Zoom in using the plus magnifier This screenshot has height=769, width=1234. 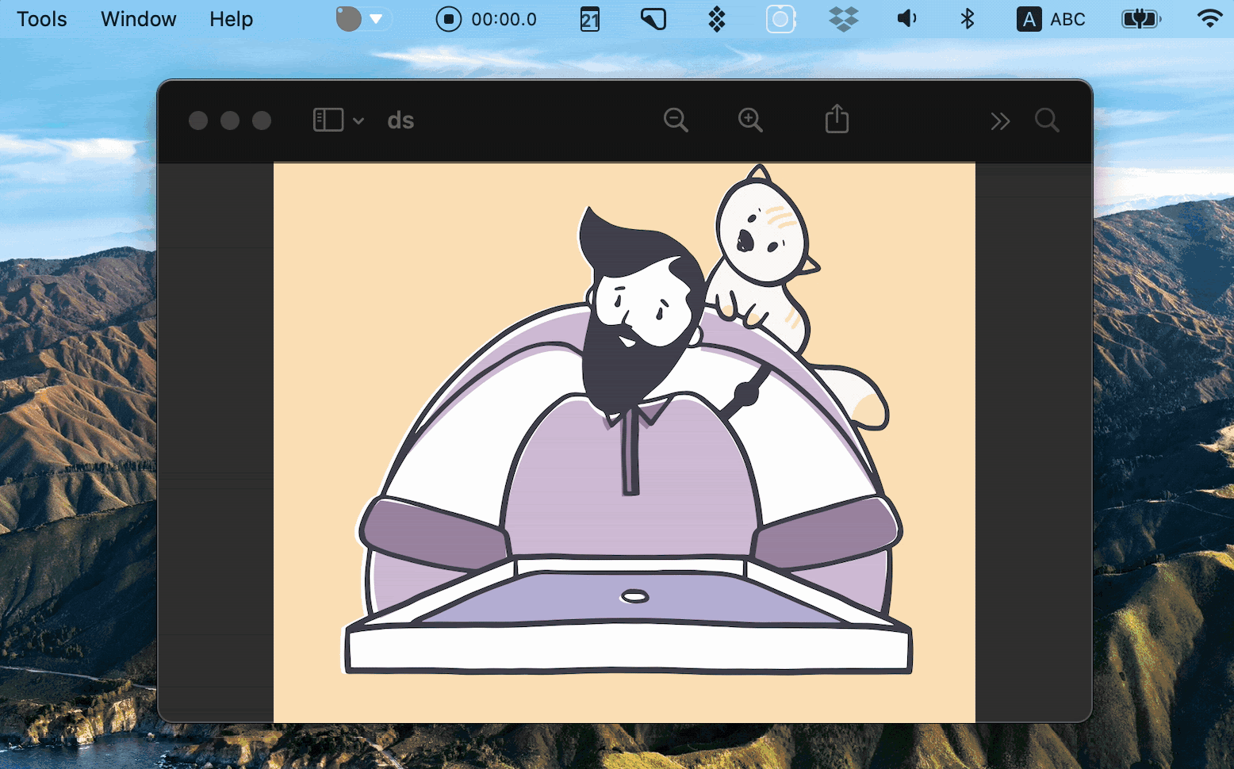(750, 120)
